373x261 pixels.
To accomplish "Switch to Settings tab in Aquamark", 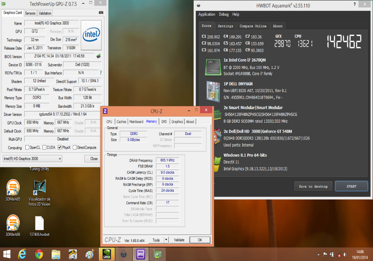I will click(x=226, y=26).
